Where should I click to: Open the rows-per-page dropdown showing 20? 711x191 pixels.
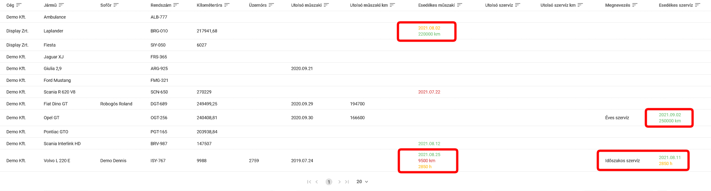point(362,182)
